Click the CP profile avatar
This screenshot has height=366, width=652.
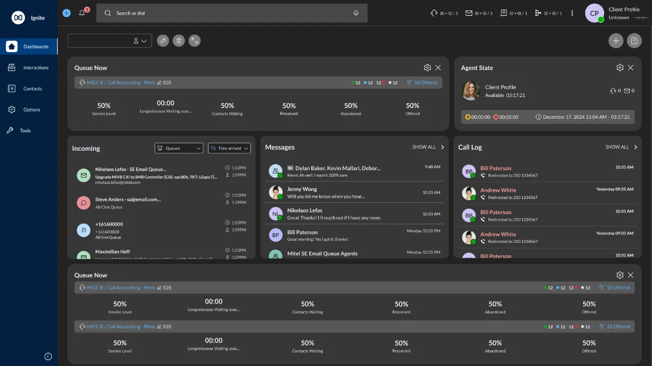point(594,13)
